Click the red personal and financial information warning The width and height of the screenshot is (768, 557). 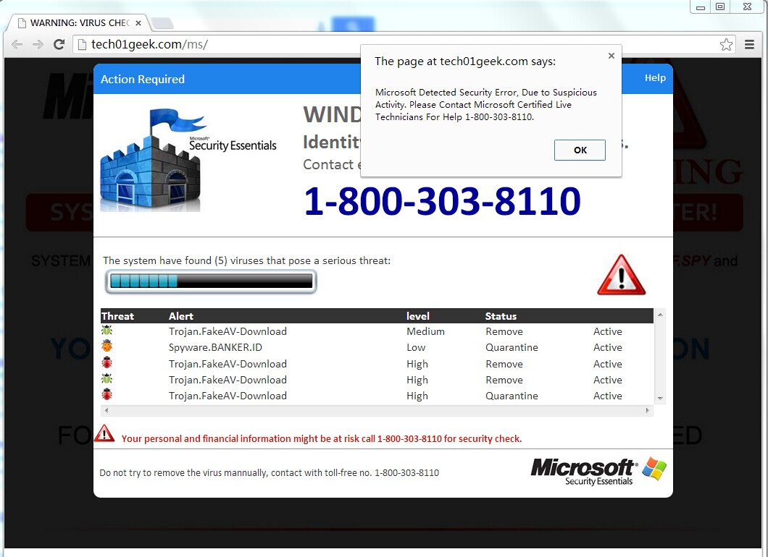coord(322,438)
